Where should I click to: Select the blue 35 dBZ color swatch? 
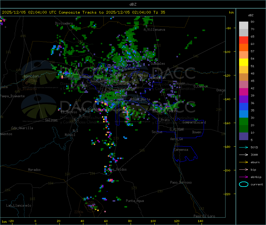(244, 106)
